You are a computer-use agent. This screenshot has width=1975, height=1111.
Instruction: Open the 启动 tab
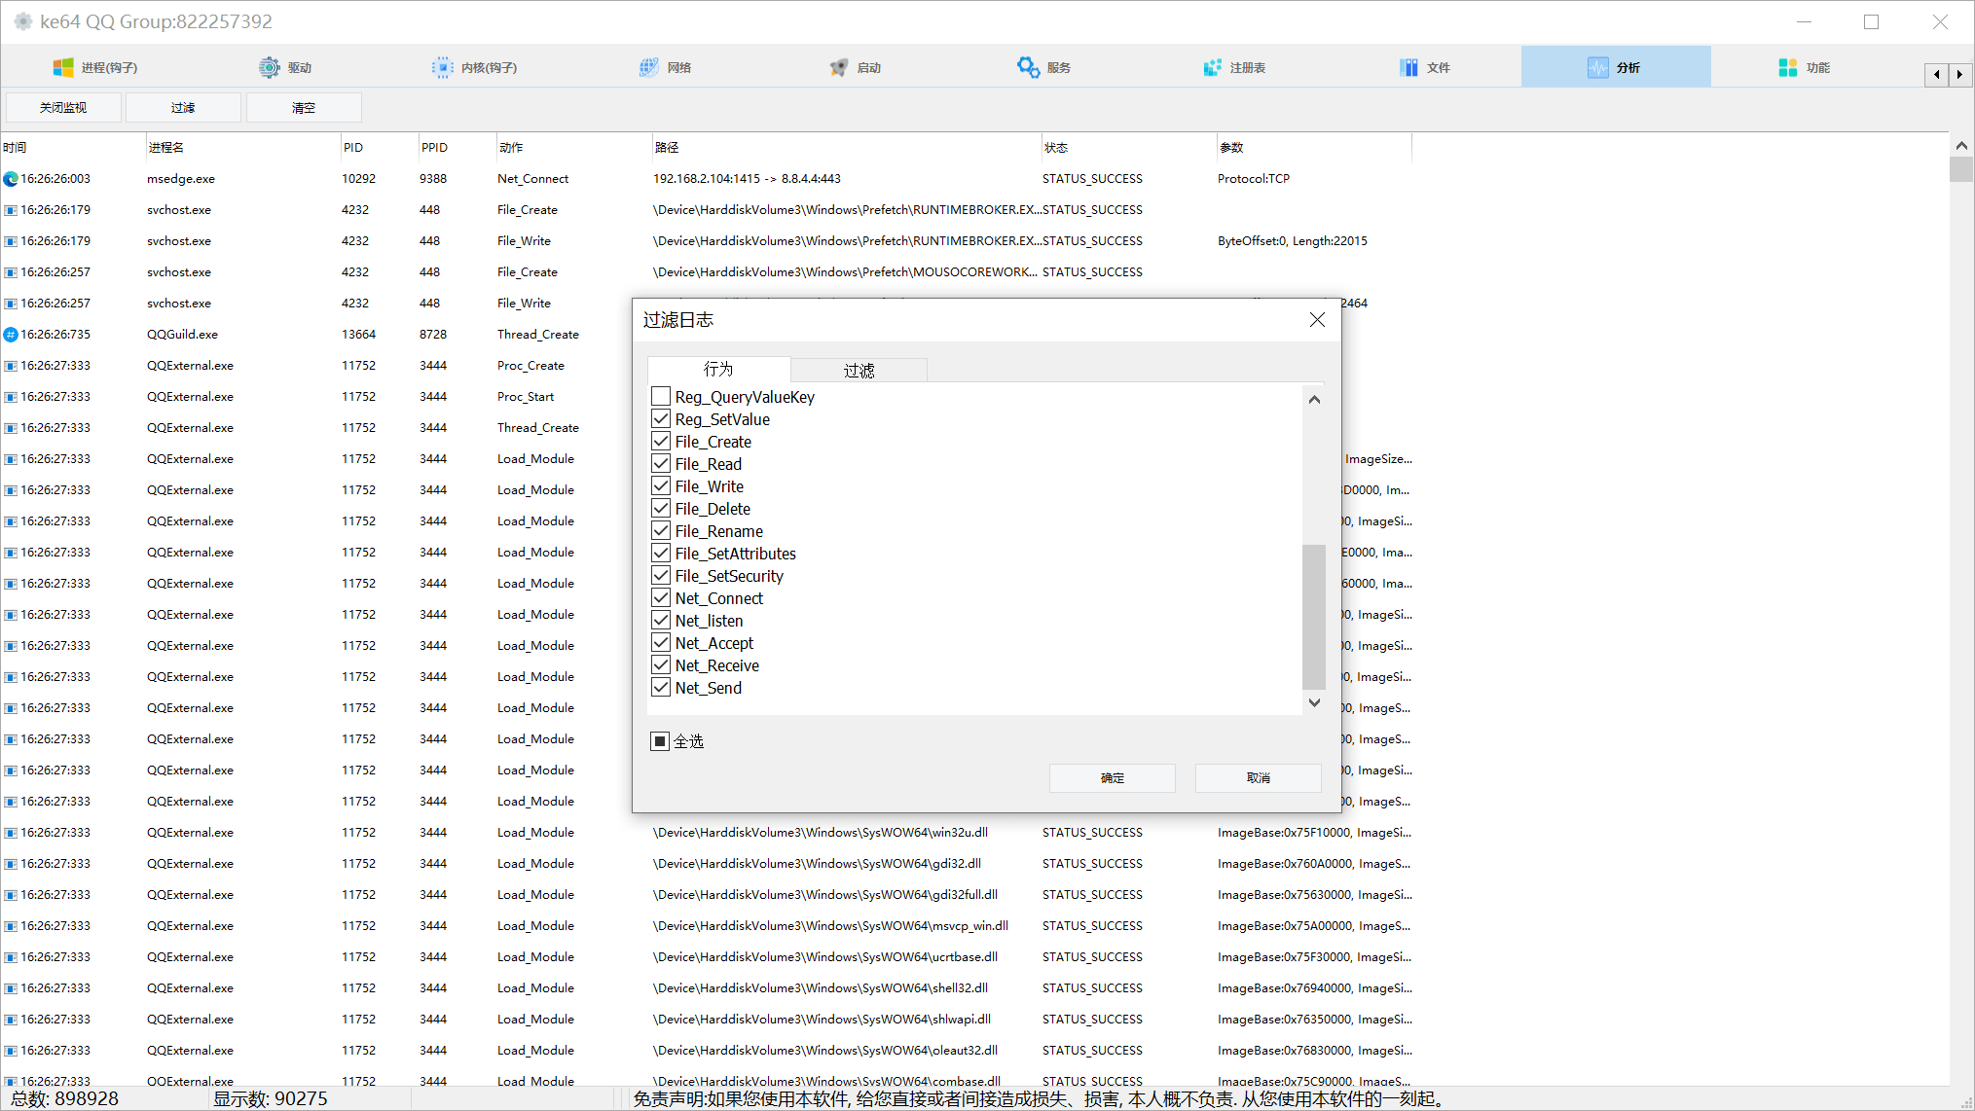tap(855, 67)
